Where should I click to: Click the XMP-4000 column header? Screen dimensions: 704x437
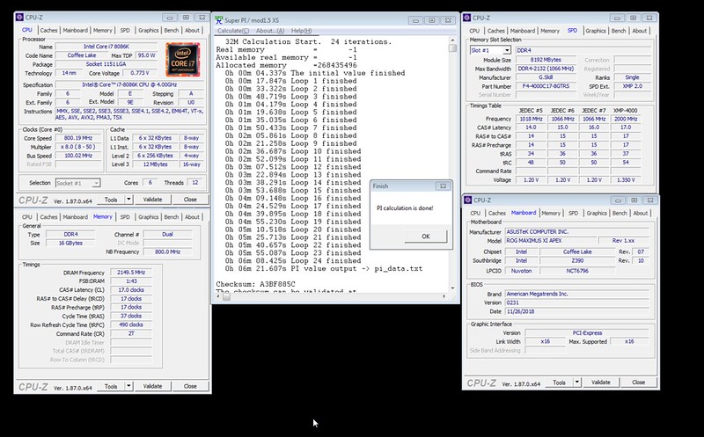pos(626,111)
